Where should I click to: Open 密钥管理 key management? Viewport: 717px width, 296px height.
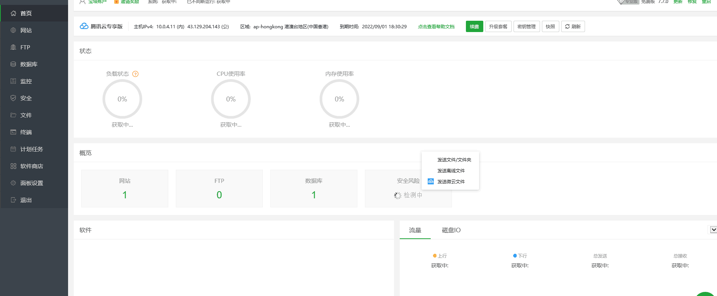pyautogui.click(x=526, y=26)
